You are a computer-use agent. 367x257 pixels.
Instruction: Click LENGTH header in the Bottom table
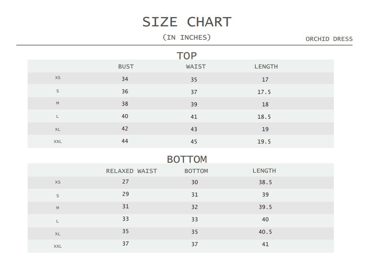coord(264,171)
